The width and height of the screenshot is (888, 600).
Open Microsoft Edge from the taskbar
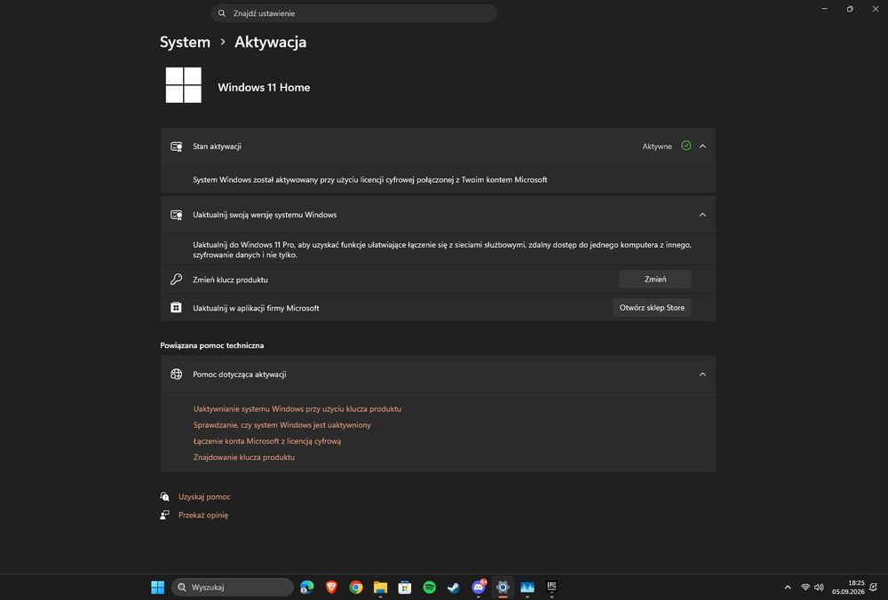pos(307,587)
